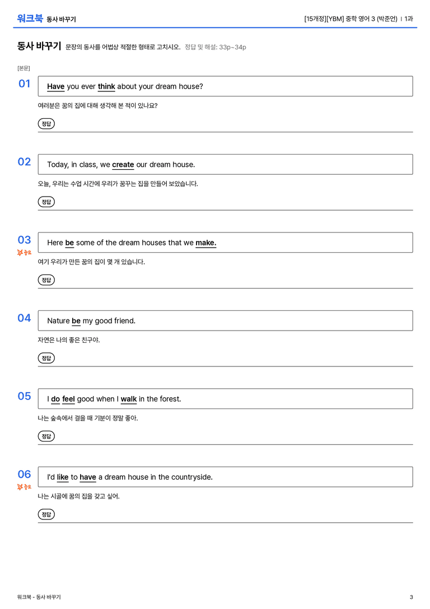Click the underlined word 'walk' in sentence 05

pyautogui.click(x=128, y=399)
